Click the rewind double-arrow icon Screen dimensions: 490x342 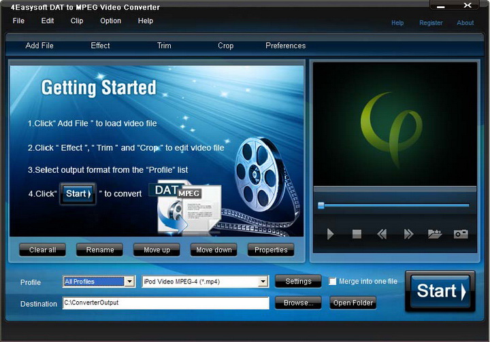click(382, 234)
